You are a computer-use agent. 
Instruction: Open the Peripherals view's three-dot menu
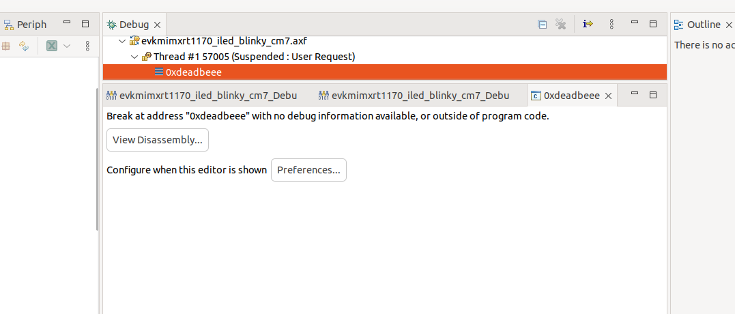[87, 46]
